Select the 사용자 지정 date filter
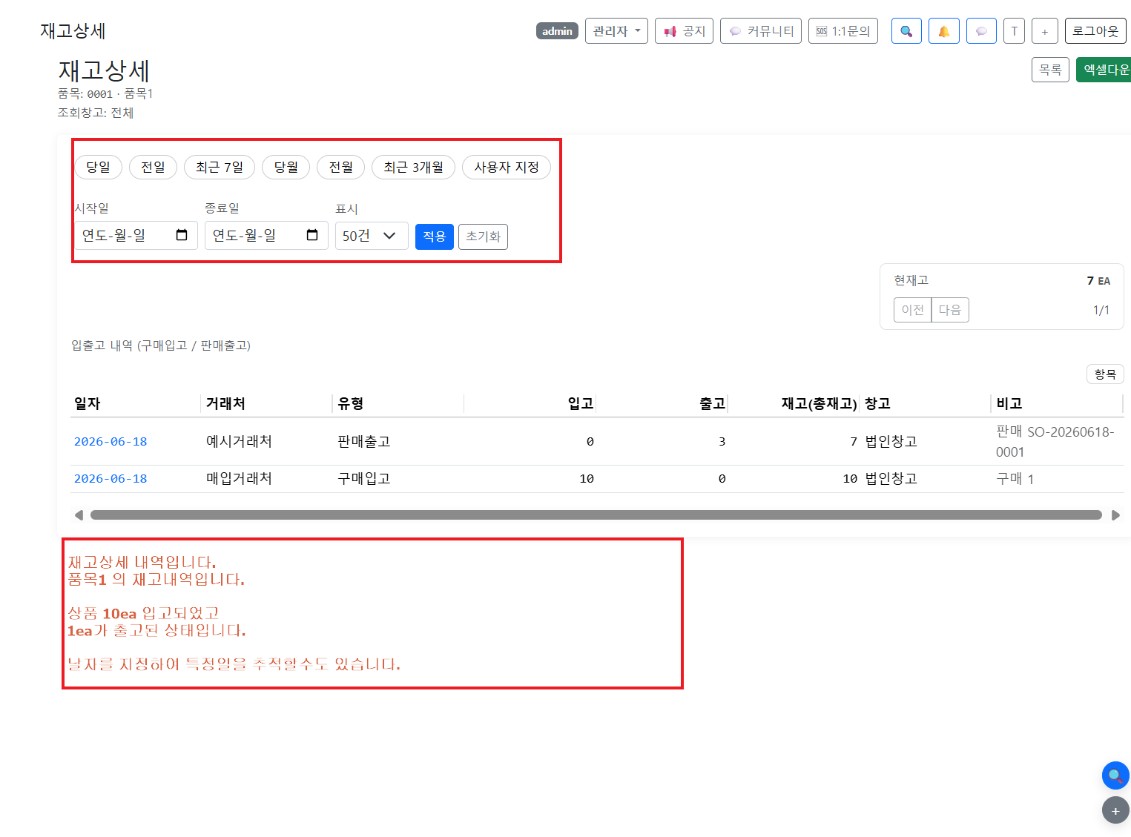 coord(507,167)
